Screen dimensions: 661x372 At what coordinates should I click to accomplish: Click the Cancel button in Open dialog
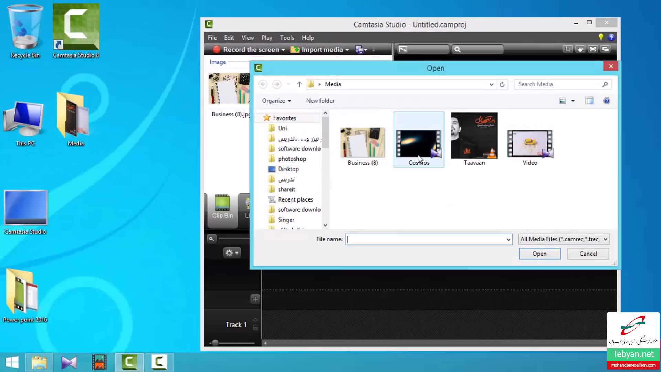pyautogui.click(x=588, y=254)
